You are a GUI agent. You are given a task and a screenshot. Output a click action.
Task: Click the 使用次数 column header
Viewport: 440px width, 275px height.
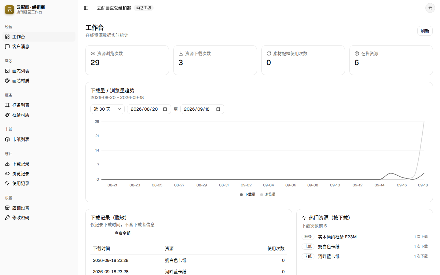coord(276,249)
